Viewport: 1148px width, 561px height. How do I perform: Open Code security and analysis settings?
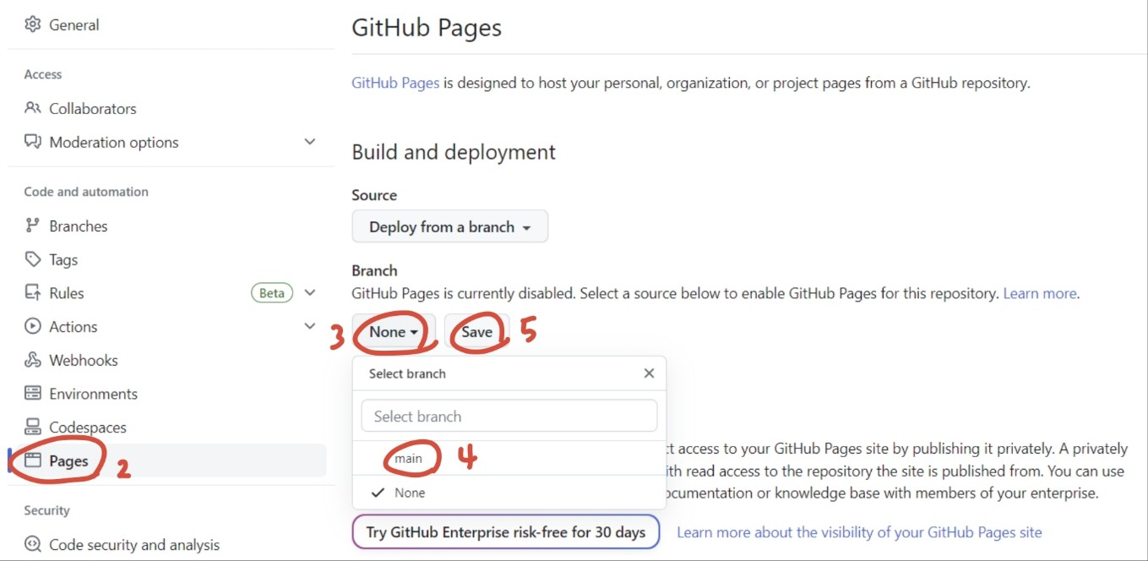coord(134,545)
